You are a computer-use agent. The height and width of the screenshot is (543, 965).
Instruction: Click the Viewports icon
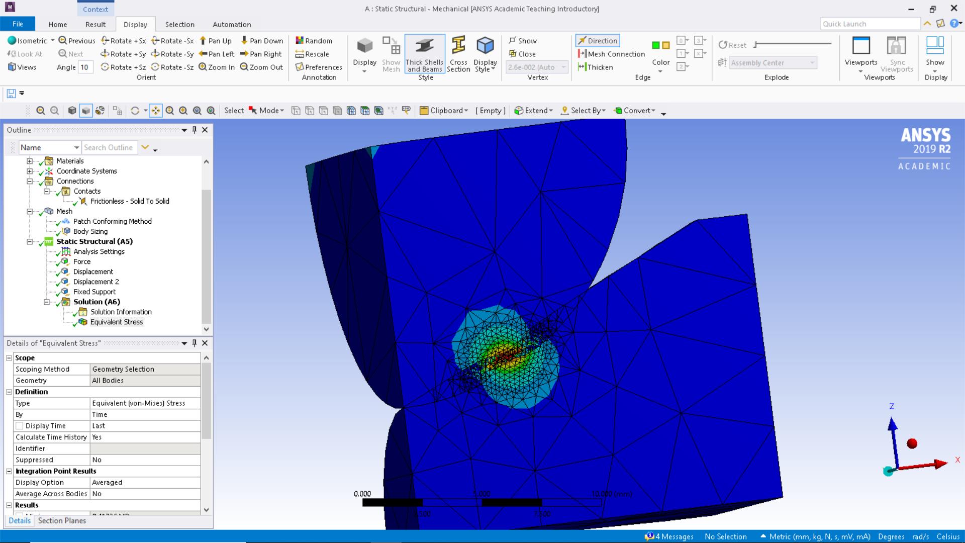pyautogui.click(x=860, y=46)
